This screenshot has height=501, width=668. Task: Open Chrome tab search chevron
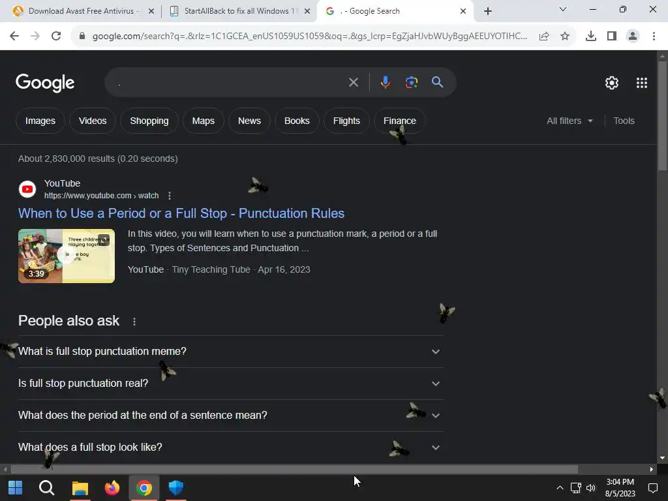tap(563, 9)
